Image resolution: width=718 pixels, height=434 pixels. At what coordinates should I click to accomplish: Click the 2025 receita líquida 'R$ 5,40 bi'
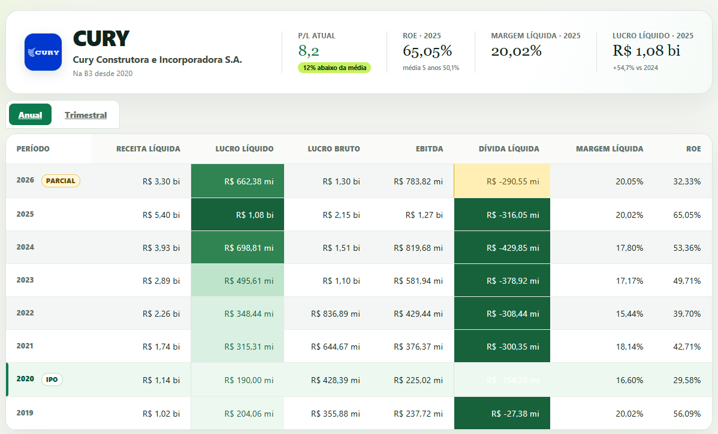point(161,215)
